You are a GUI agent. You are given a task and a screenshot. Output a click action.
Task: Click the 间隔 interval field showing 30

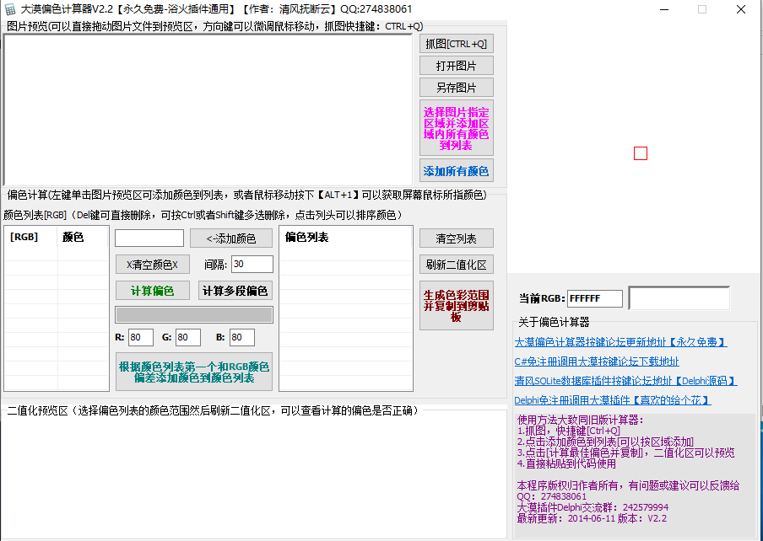coord(252,265)
